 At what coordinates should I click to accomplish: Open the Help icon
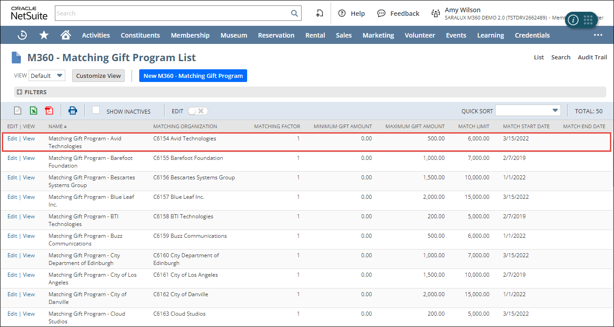342,14
